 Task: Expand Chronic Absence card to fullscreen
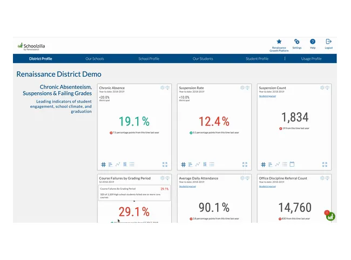165,165
